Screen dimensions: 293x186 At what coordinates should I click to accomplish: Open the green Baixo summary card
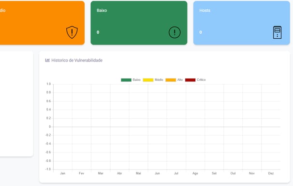tap(139, 23)
